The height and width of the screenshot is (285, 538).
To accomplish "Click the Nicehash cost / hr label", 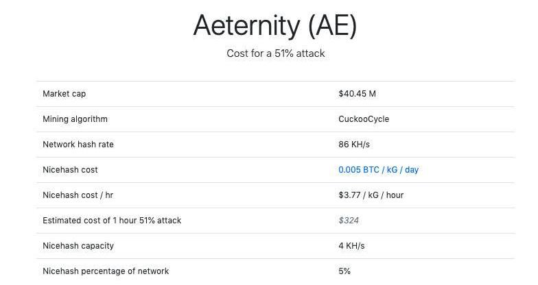I will (78, 195).
